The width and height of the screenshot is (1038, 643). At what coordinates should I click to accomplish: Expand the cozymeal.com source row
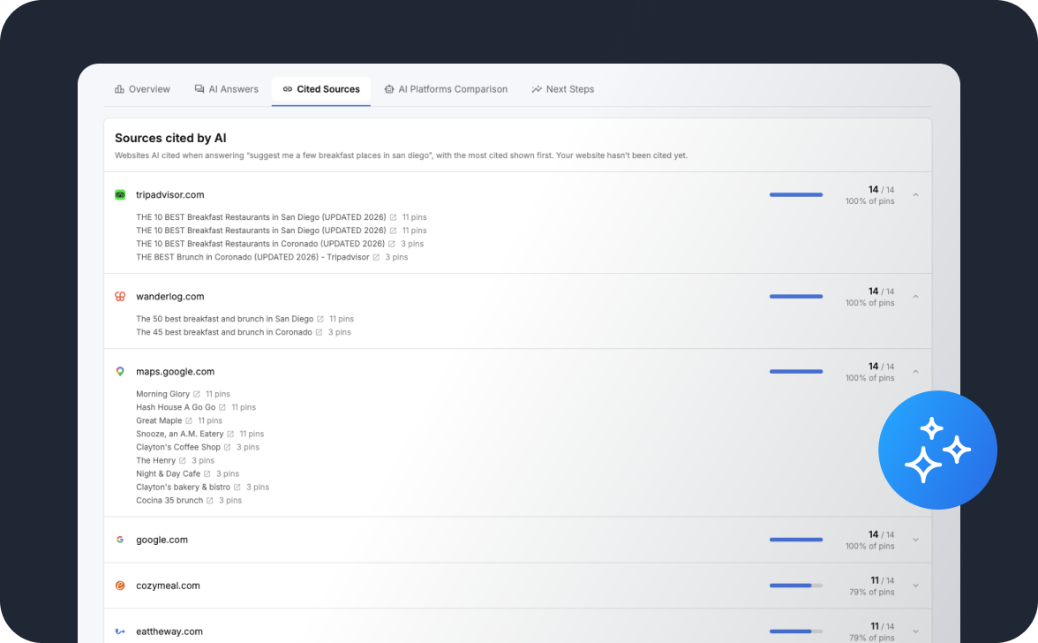(x=915, y=586)
